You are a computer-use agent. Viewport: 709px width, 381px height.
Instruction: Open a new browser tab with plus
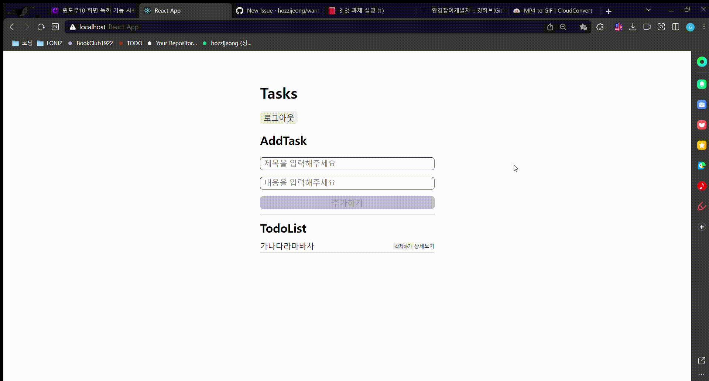(x=609, y=11)
